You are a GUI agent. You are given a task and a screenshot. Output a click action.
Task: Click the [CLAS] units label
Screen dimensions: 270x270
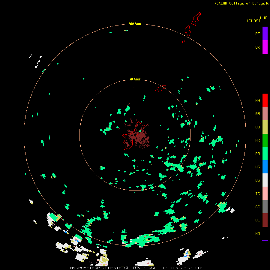(253, 21)
